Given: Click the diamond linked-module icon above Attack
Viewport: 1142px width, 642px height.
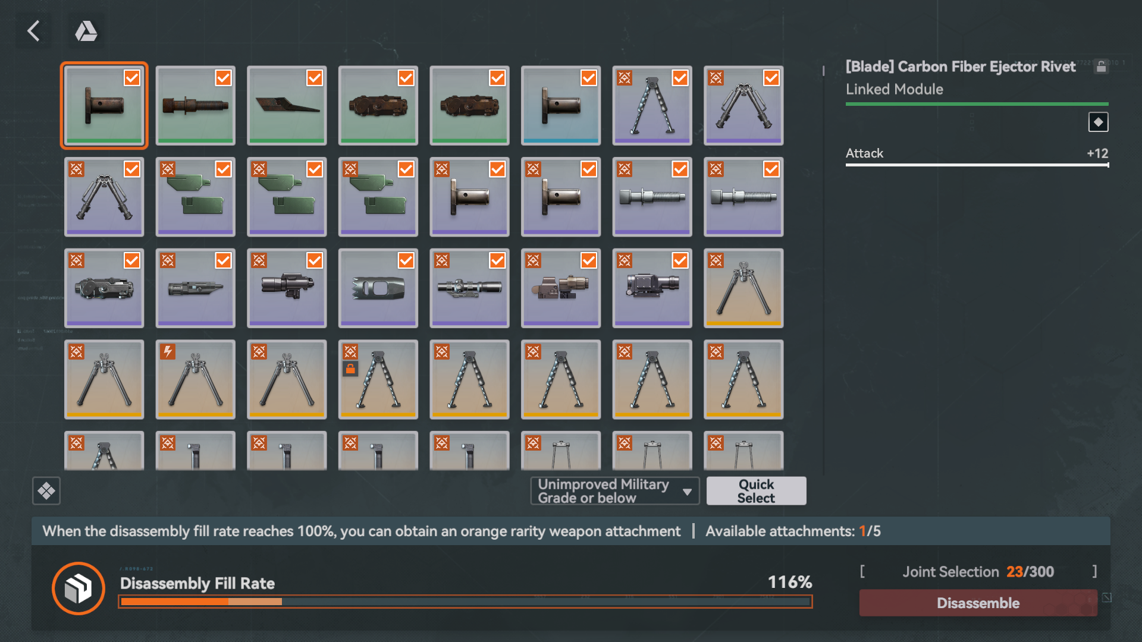Looking at the screenshot, I should (1098, 122).
